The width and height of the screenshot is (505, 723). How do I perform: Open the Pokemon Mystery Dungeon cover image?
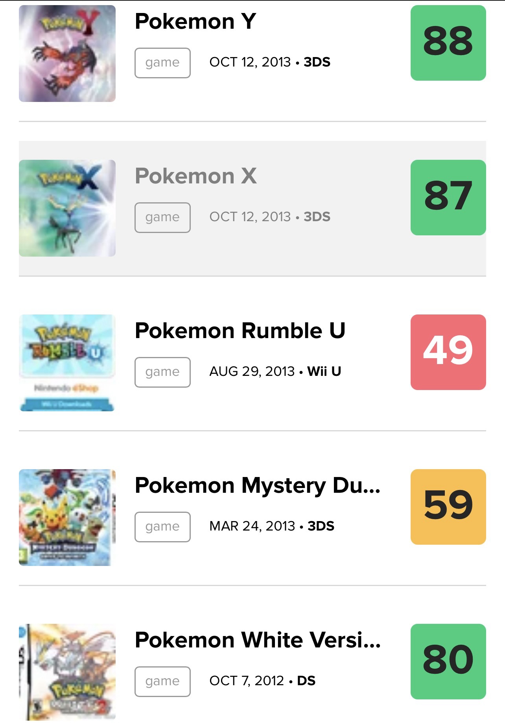67,518
